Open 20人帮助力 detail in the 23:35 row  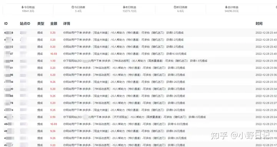(x=124, y=82)
